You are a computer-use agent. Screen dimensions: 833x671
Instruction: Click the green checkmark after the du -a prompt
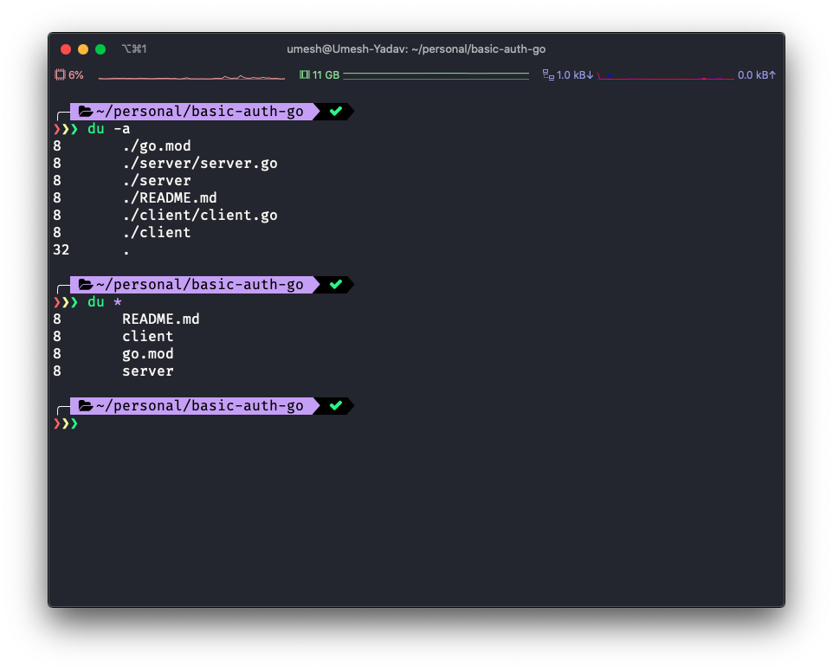coord(336,111)
